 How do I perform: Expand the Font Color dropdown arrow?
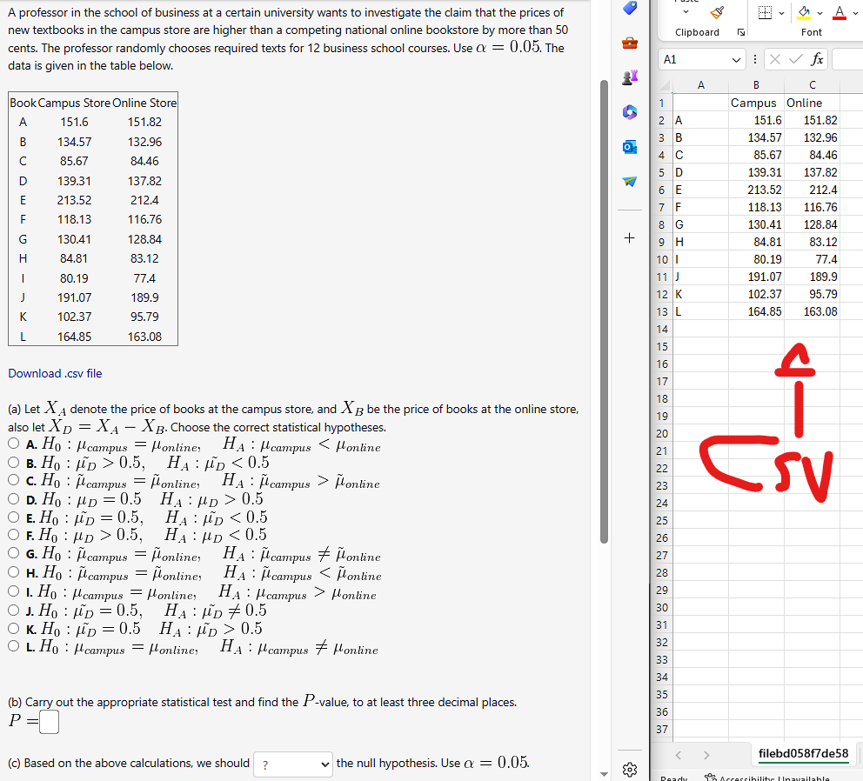[854, 12]
